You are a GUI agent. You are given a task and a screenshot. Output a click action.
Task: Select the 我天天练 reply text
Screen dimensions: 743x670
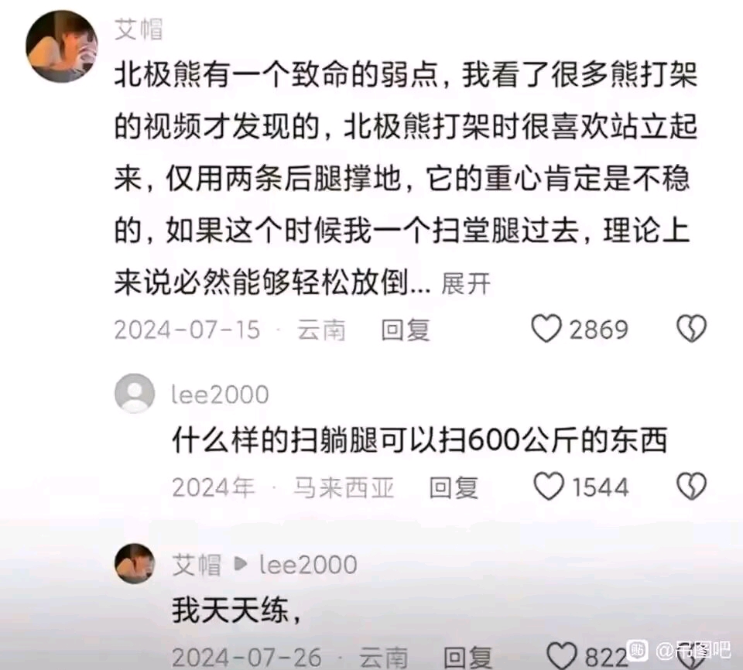click(x=237, y=610)
